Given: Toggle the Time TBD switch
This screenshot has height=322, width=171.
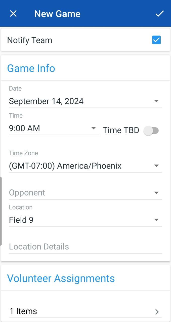Looking at the screenshot, I should [151, 131].
